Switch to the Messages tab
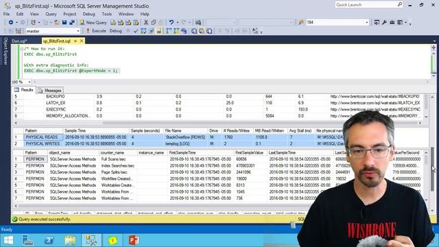The height and width of the screenshot is (247, 439). click(x=50, y=91)
